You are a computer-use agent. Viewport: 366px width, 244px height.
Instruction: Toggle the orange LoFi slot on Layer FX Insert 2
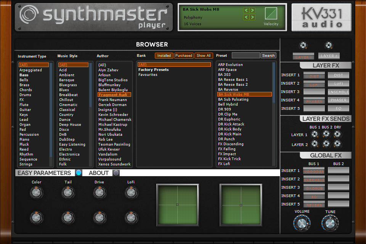click(314, 84)
